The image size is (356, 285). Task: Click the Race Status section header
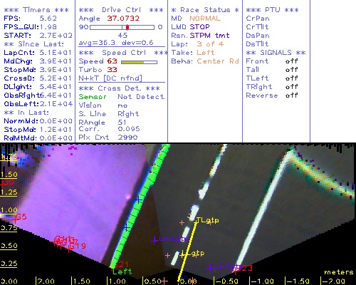(x=205, y=10)
